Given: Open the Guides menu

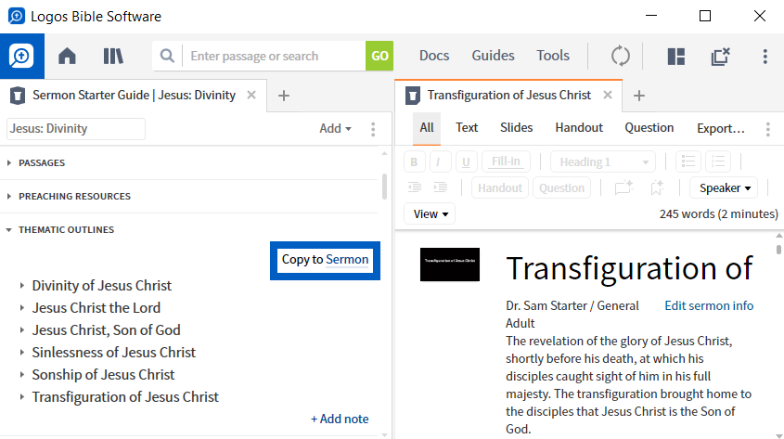Looking at the screenshot, I should pyautogui.click(x=493, y=56).
